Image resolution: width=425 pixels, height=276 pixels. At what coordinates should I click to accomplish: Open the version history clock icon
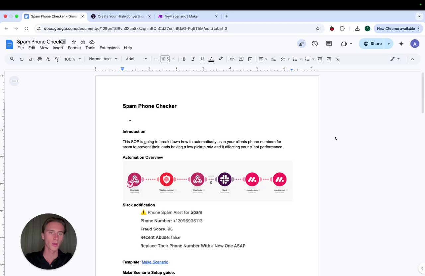(x=315, y=44)
